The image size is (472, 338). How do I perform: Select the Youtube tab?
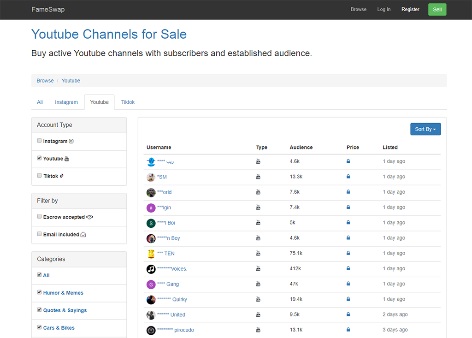click(100, 102)
